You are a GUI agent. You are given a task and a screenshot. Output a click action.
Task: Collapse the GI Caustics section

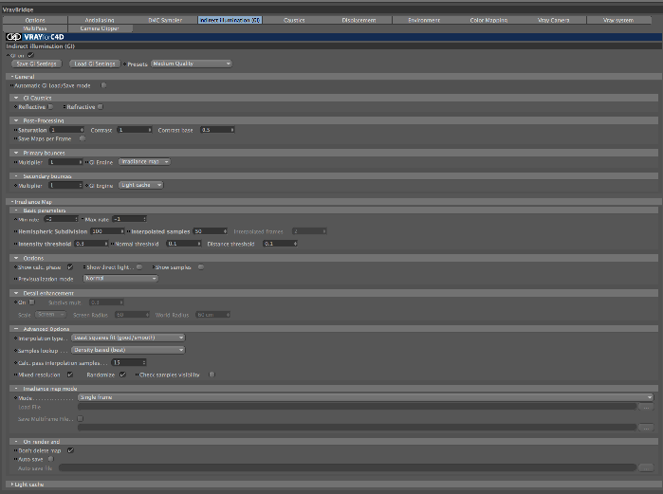[x=16, y=98]
